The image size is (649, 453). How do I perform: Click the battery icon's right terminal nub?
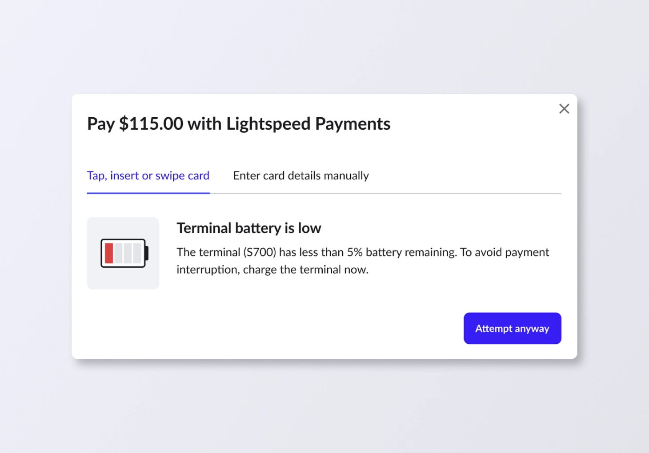pyautogui.click(x=147, y=253)
